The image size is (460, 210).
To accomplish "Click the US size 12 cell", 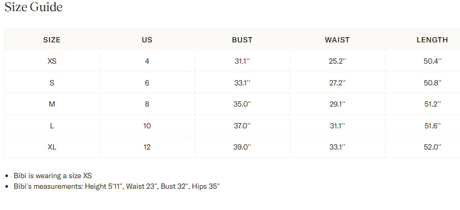I will [x=147, y=147].
